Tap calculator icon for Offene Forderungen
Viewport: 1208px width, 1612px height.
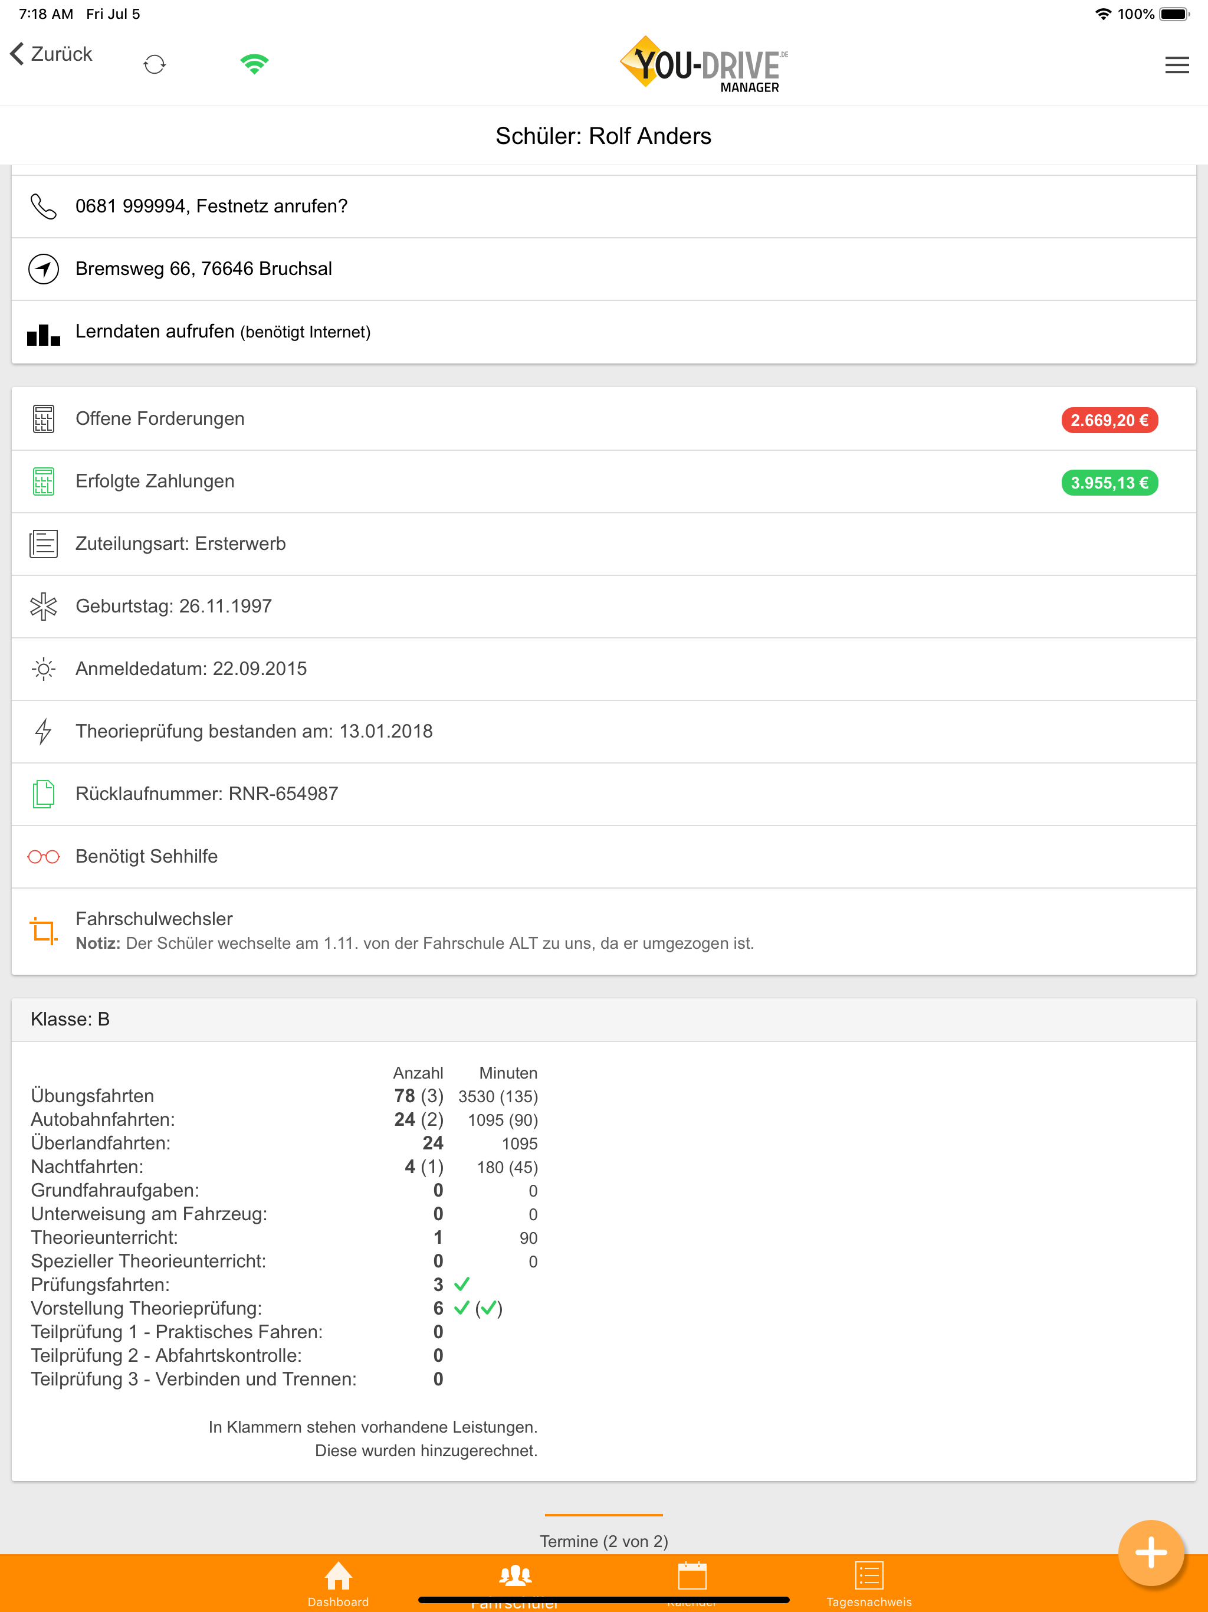[44, 419]
